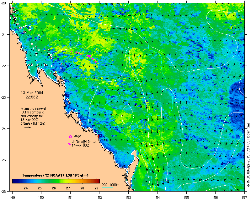Click the "200 1000m" bathymetry legend text

(111, 185)
